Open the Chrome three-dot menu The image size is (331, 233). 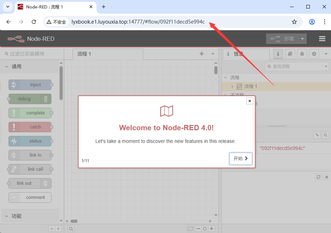click(324, 22)
